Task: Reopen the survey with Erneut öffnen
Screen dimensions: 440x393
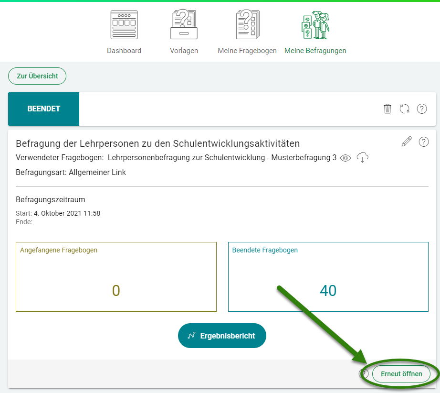Action: pos(401,374)
